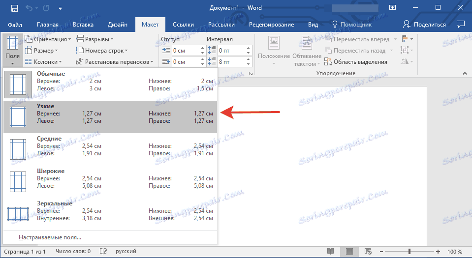Click the Помощник lightbulb search
The width and height of the screenshot is (472, 258).
click(351, 25)
